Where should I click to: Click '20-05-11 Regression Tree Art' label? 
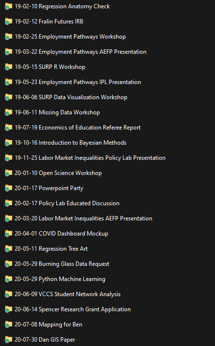tap(51, 249)
